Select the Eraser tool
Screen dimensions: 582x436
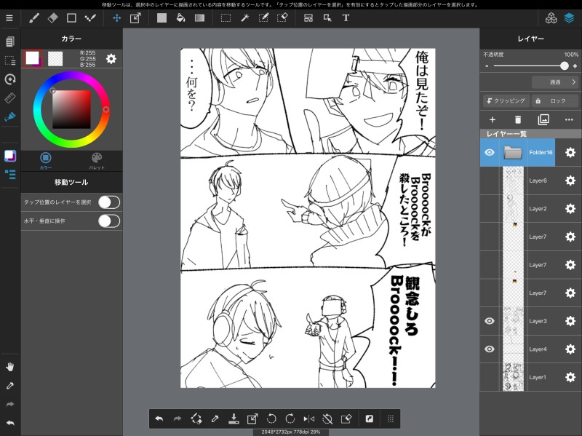click(52, 17)
